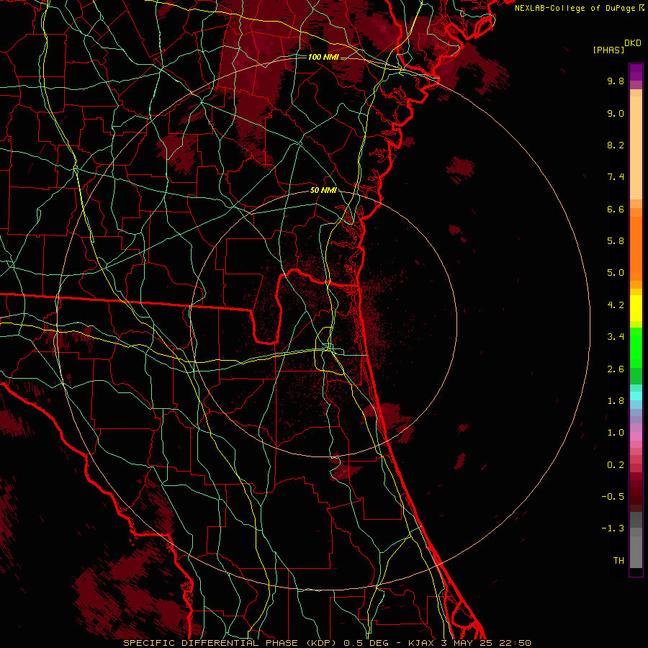Click the 7.4 legend value label
This screenshot has height=648, width=648.
click(616, 177)
